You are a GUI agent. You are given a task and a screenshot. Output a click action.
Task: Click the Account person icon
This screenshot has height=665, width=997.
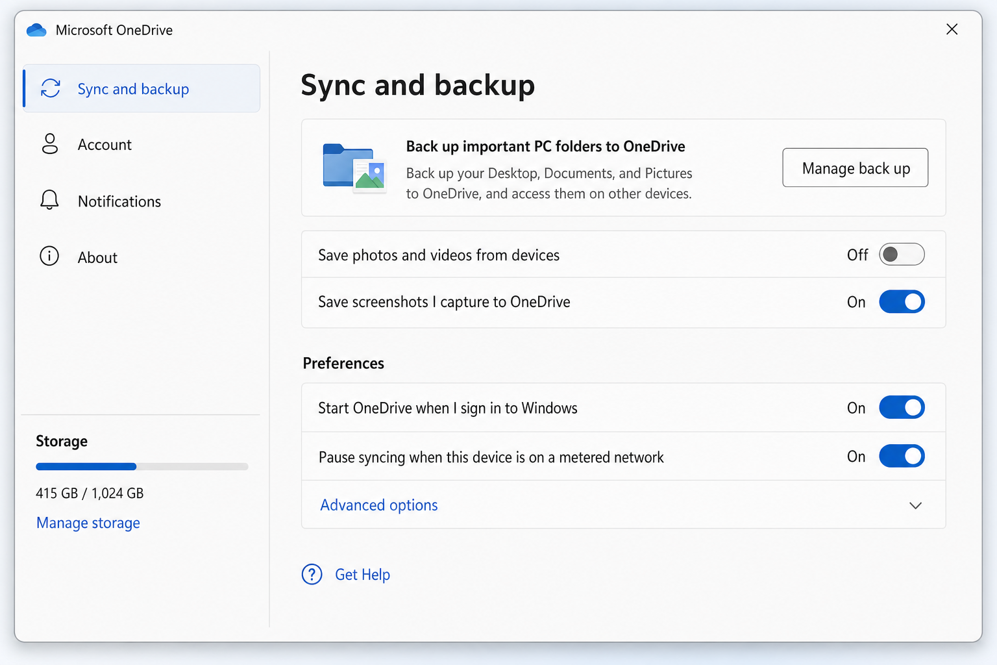coord(49,144)
